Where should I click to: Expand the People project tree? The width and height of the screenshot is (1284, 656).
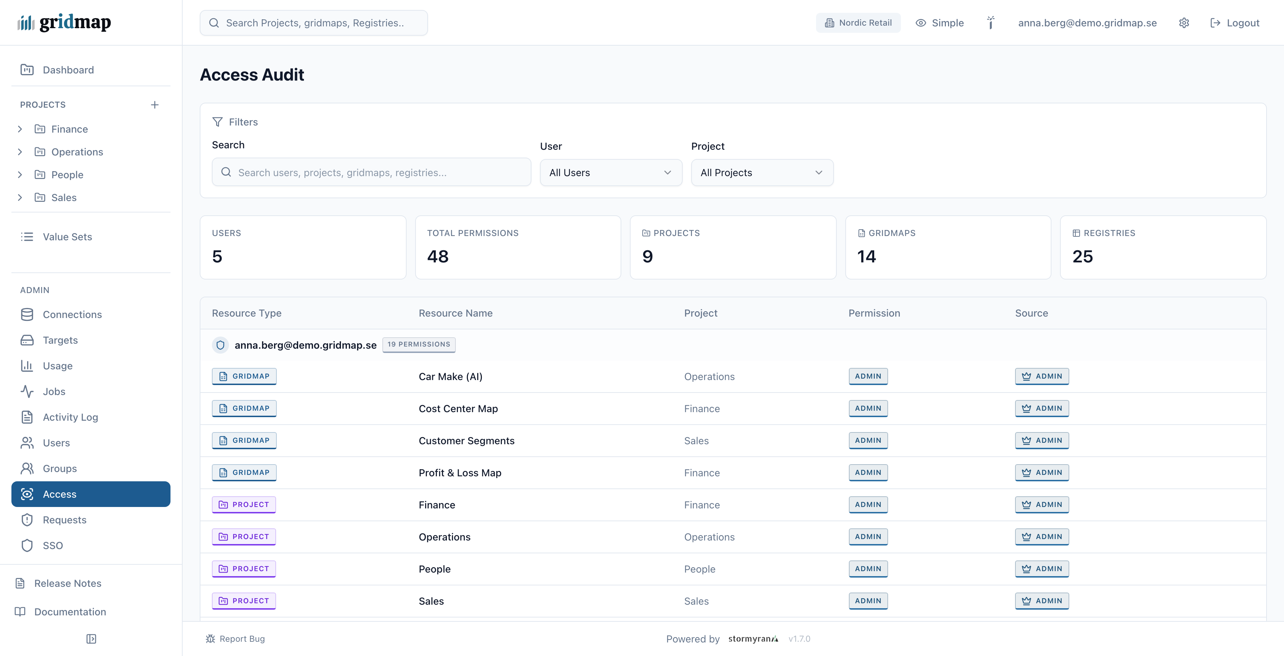[x=20, y=175]
